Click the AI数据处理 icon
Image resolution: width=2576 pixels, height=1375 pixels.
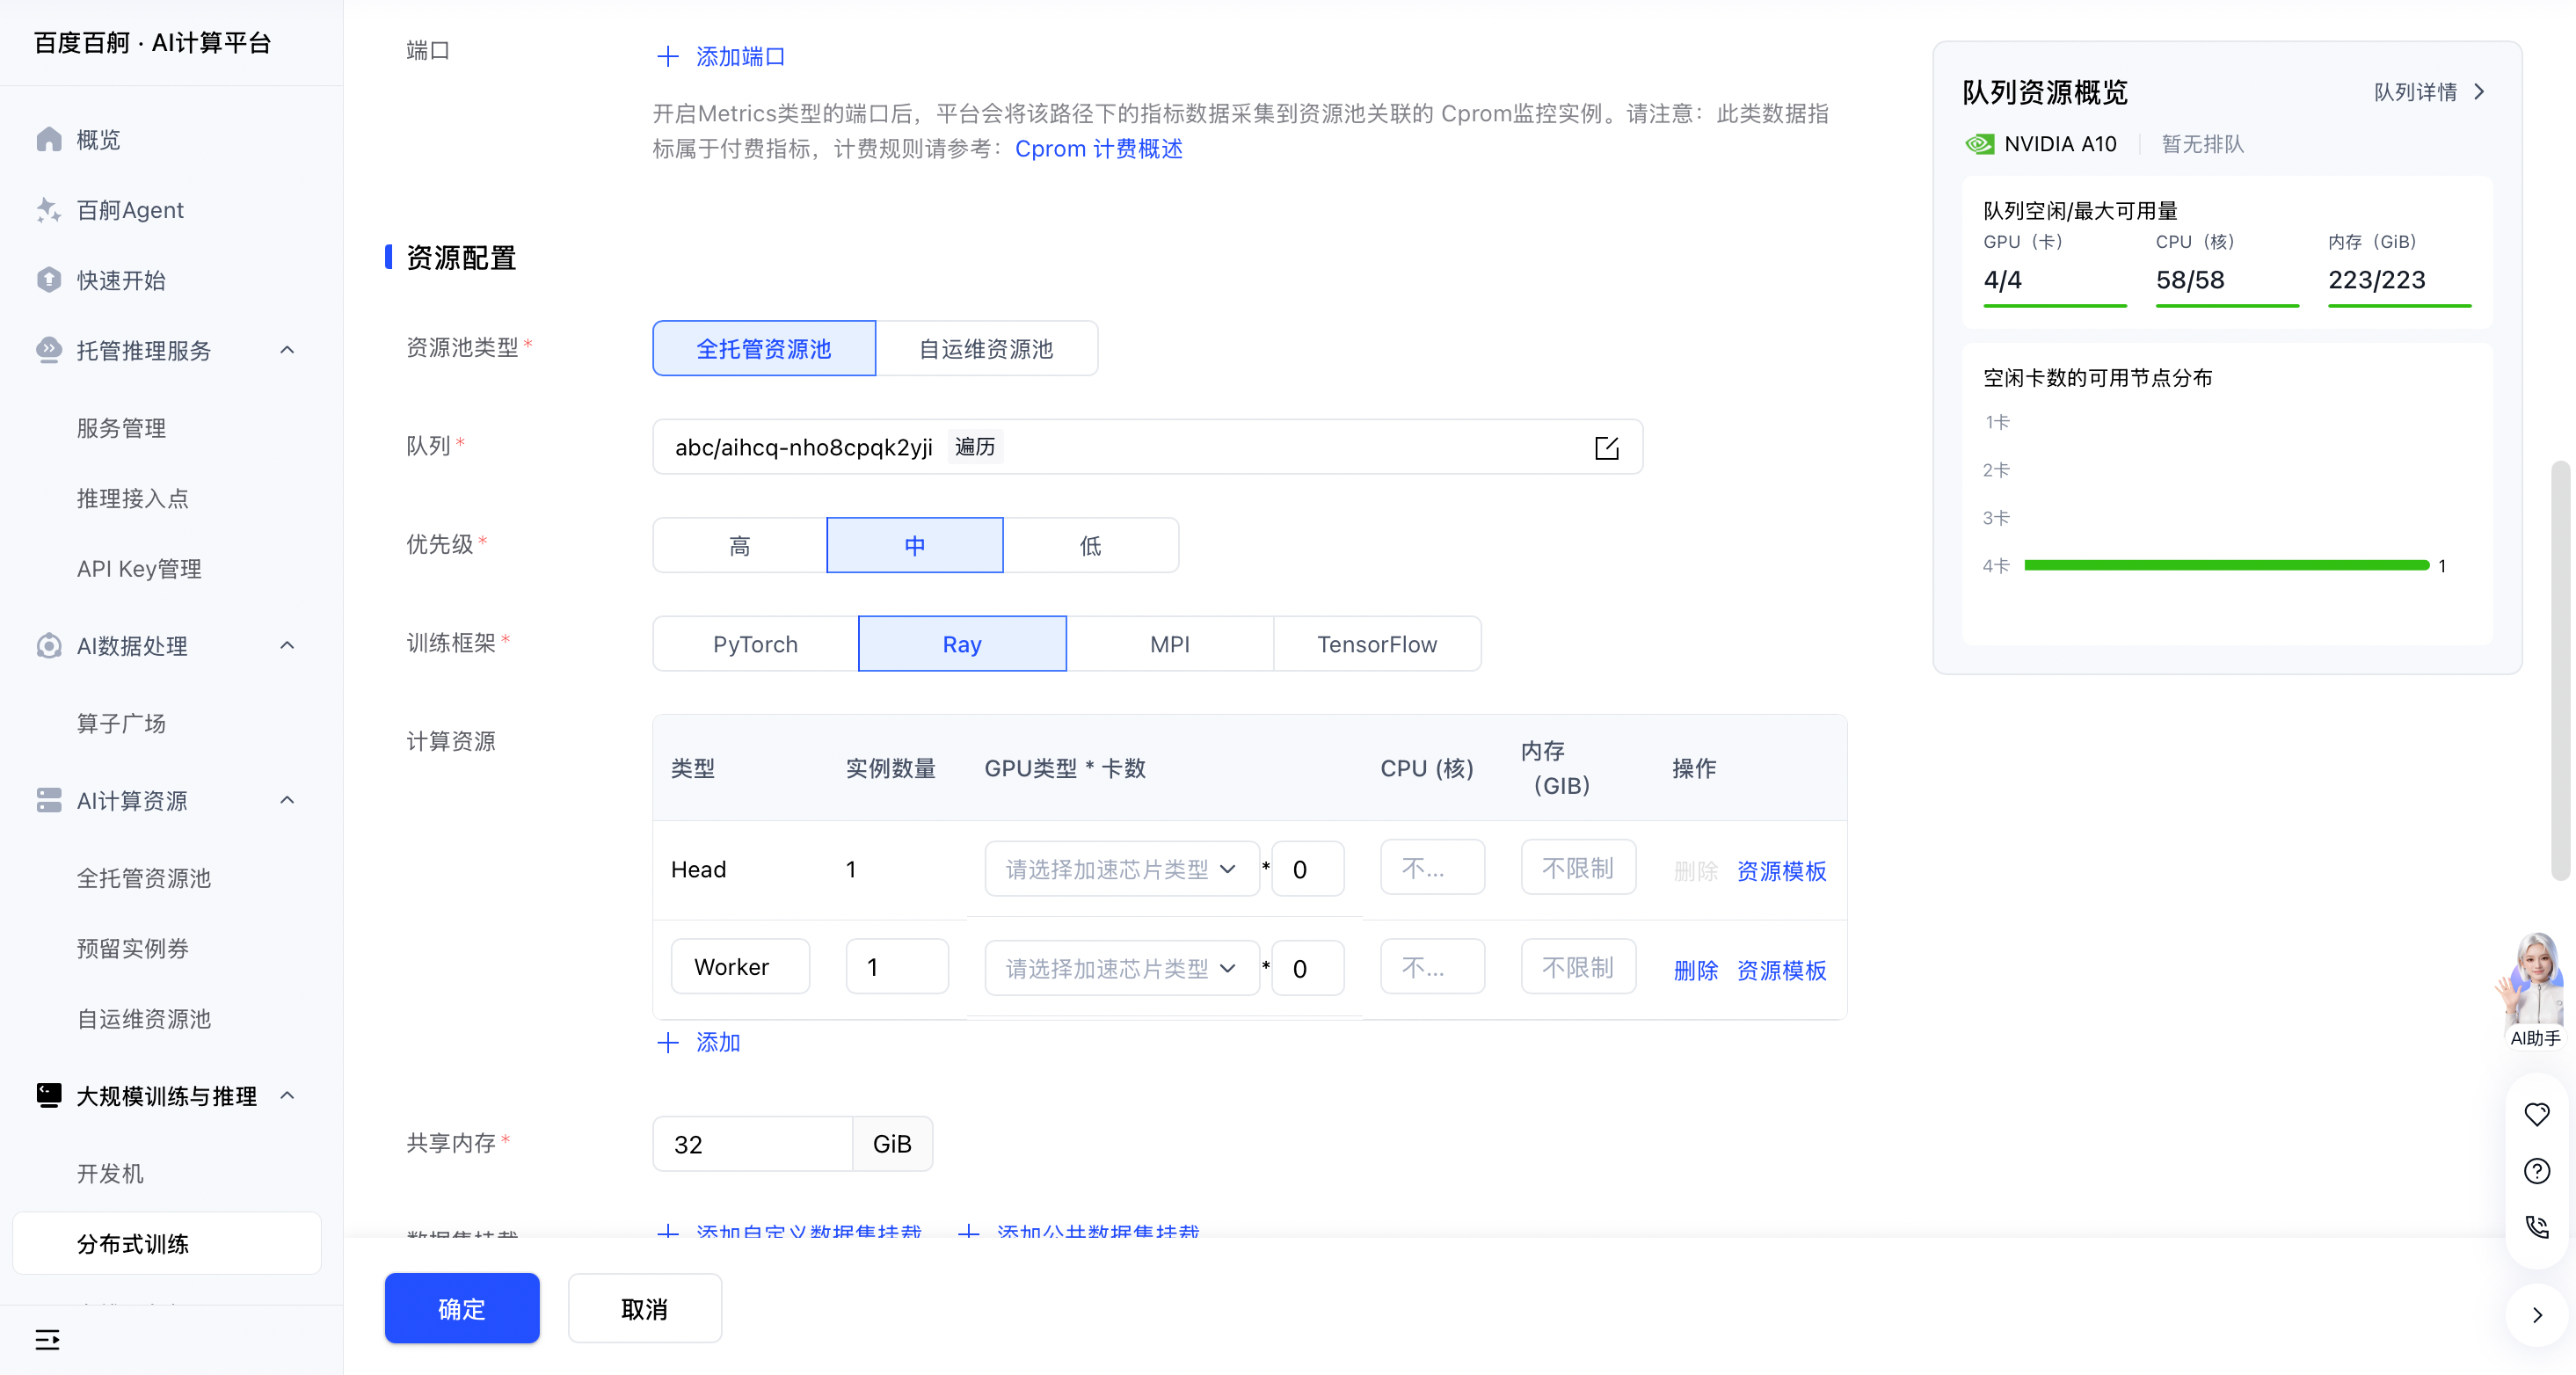pos(49,646)
